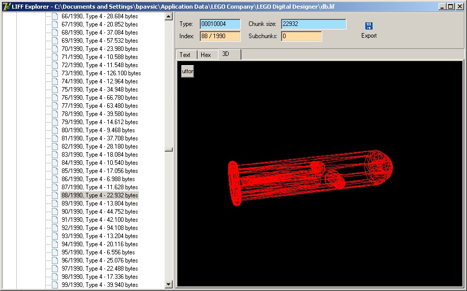This screenshot has width=467, height=291.
Task: Select tree row 67/1990, Type 4 - 20.852 bytes
Action: point(100,24)
